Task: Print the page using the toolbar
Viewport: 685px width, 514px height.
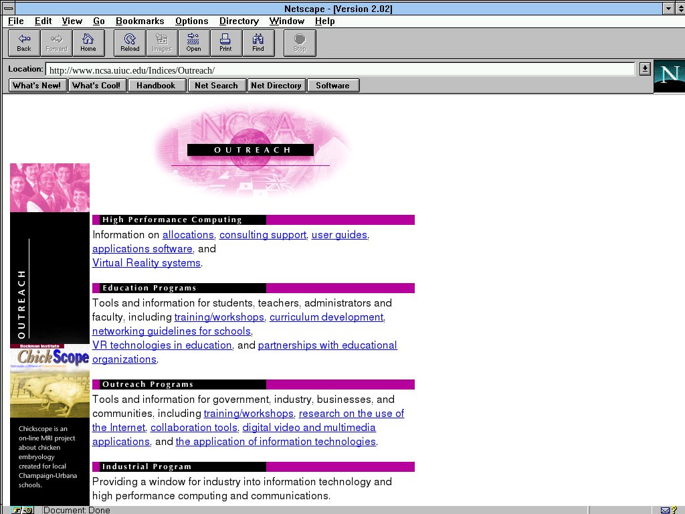Action: pyautogui.click(x=226, y=43)
